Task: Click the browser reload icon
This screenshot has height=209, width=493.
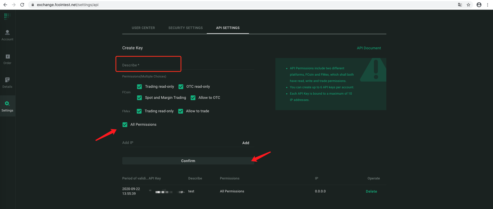Action: click(x=22, y=5)
